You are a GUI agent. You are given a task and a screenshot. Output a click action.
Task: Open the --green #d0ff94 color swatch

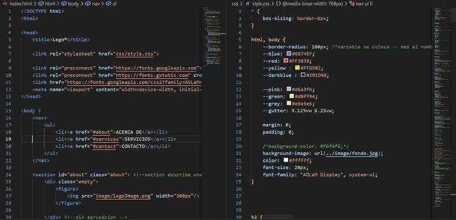tap(291, 96)
